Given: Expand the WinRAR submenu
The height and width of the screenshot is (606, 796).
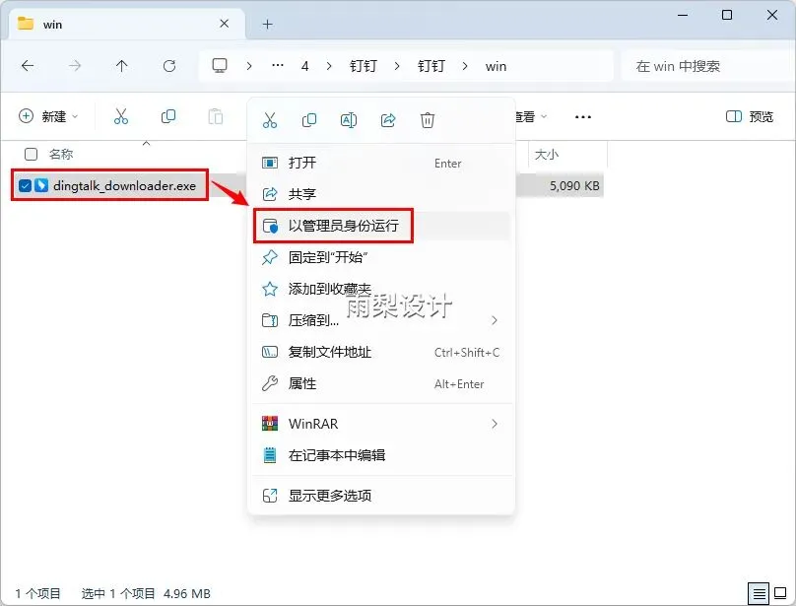Looking at the screenshot, I should coord(494,424).
